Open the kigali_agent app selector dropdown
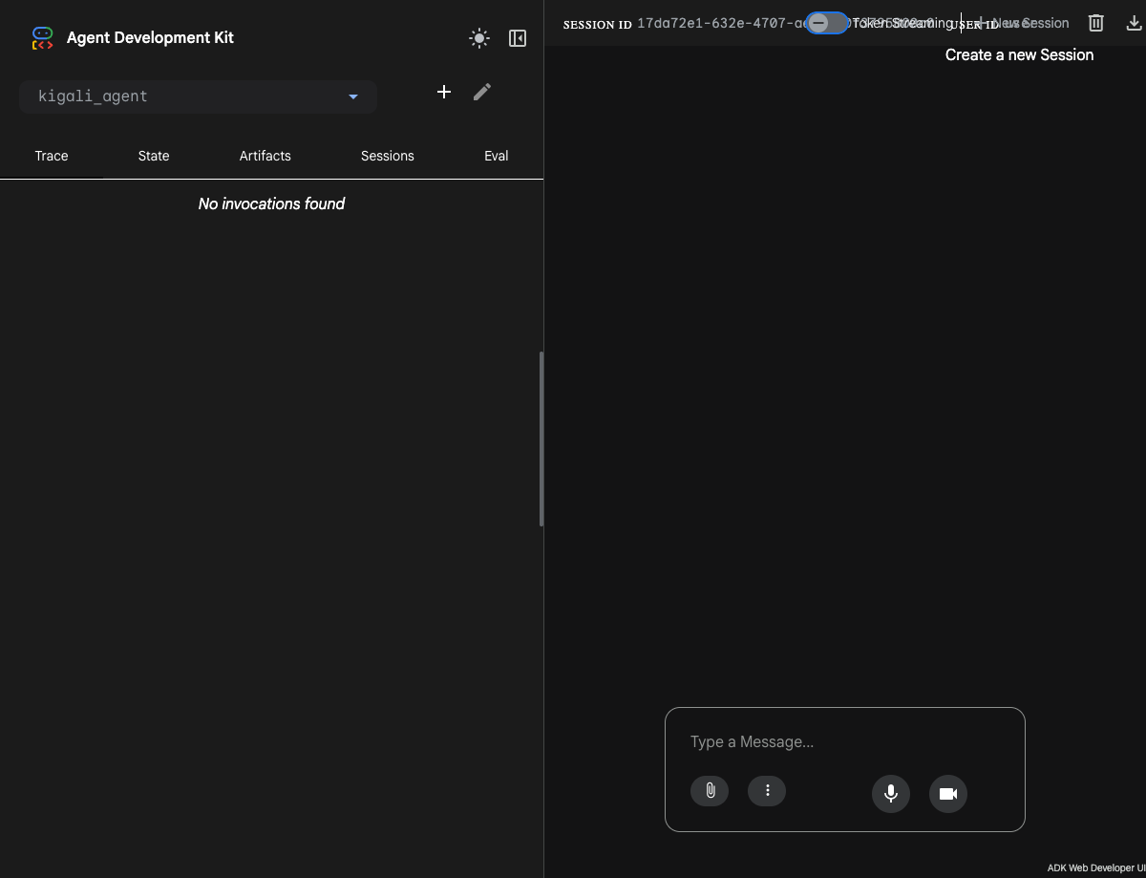This screenshot has height=878, width=1146. tap(198, 96)
